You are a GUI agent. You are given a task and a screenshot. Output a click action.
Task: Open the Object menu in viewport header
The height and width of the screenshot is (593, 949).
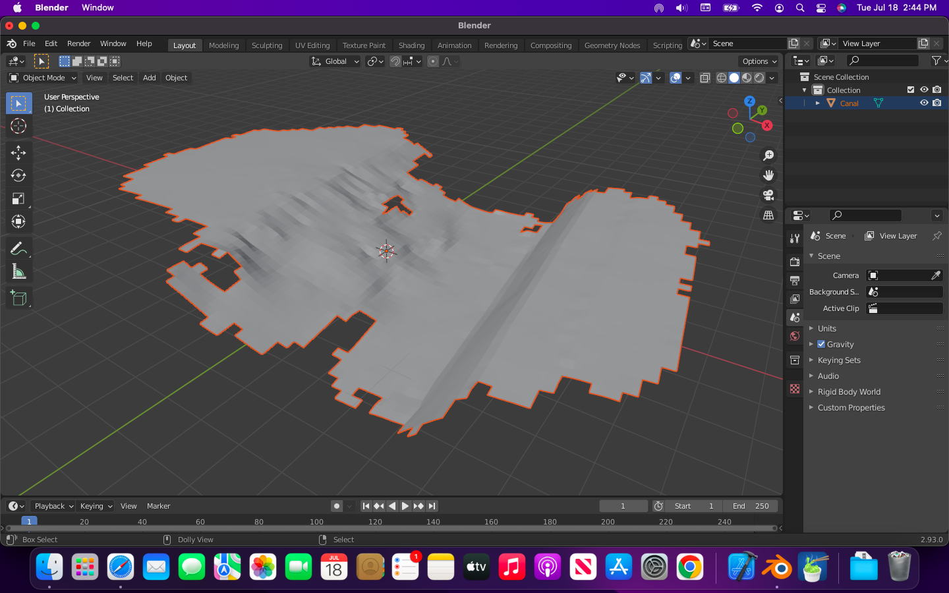tap(177, 78)
